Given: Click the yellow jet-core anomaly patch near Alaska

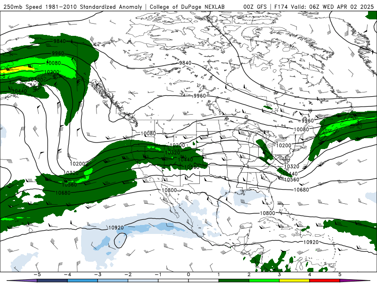Looking at the screenshot, I should click(16, 69).
